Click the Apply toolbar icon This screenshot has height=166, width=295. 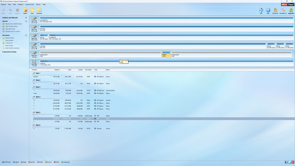[3, 11]
